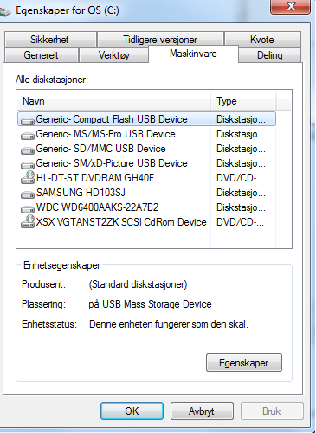Switch to the Deling tab
Viewport: 316px width, 433px height.
(x=270, y=55)
